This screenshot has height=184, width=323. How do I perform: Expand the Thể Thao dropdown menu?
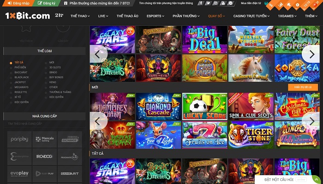pyautogui.click(x=80, y=16)
